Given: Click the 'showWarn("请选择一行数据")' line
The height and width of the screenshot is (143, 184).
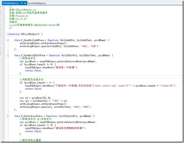Looking at the screenshot, I should (52, 68).
